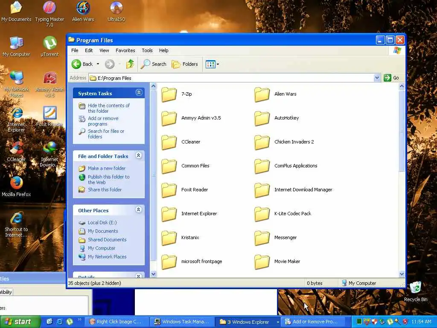This screenshot has height=328, width=437.
Task: Select the Kristanix folder
Action: click(x=181, y=237)
